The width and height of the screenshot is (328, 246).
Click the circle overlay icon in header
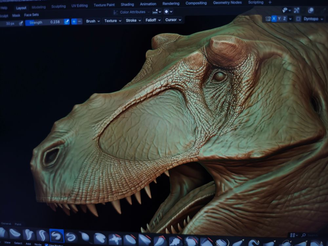pyautogui.click(x=166, y=12)
